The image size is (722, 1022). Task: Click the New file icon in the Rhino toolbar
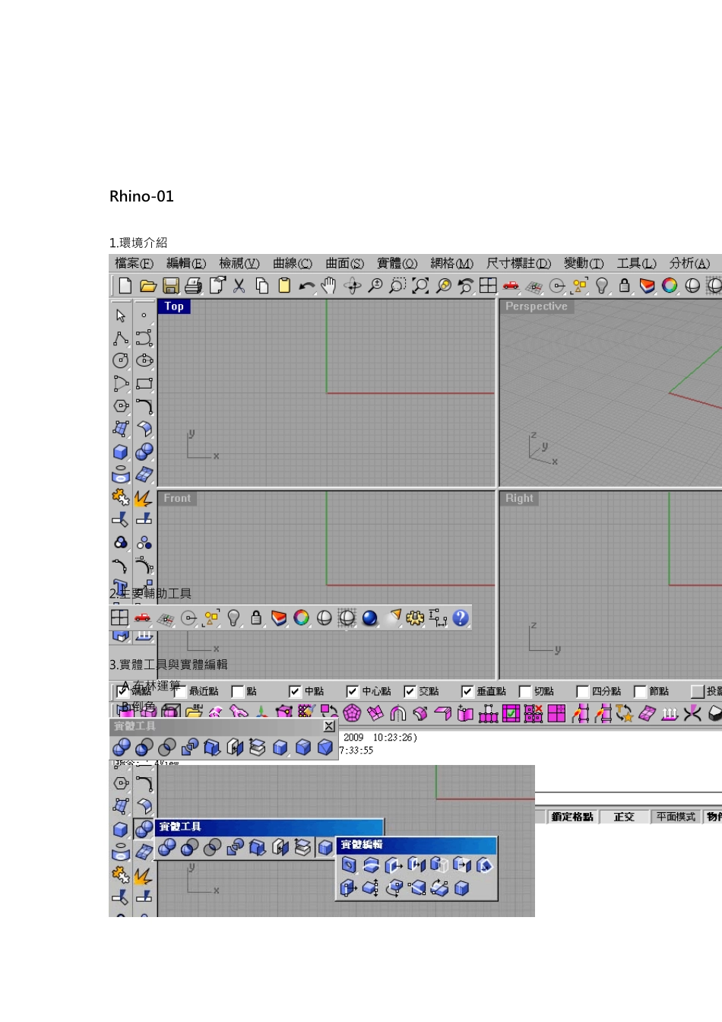[x=125, y=286]
